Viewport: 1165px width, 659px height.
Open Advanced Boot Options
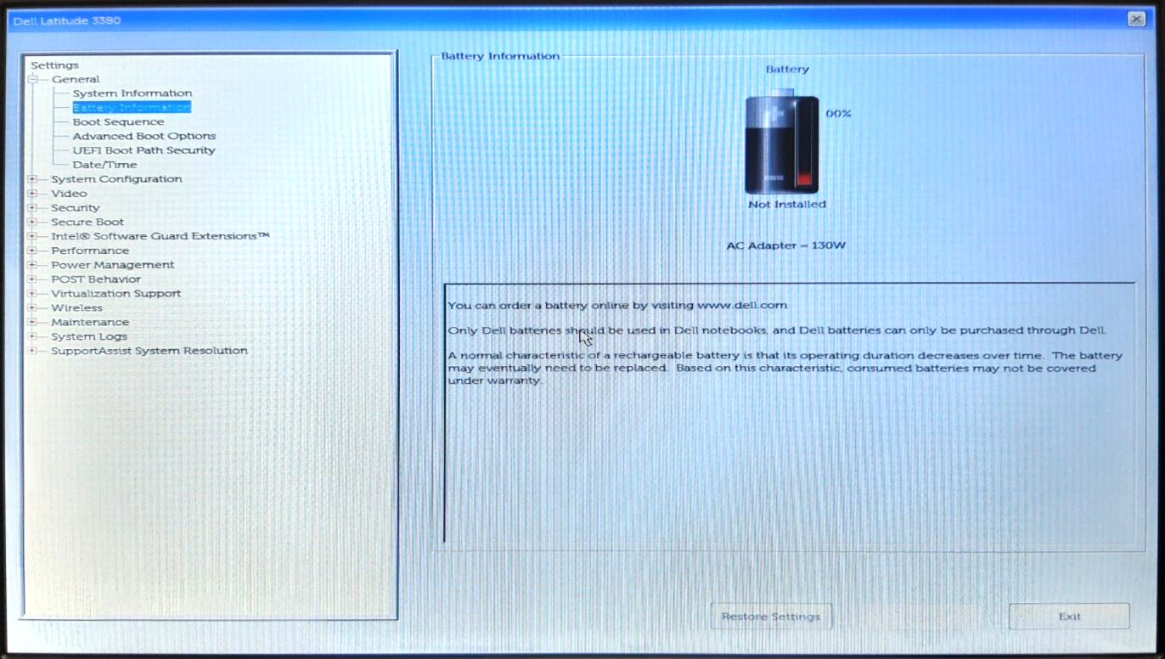coord(144,136)
